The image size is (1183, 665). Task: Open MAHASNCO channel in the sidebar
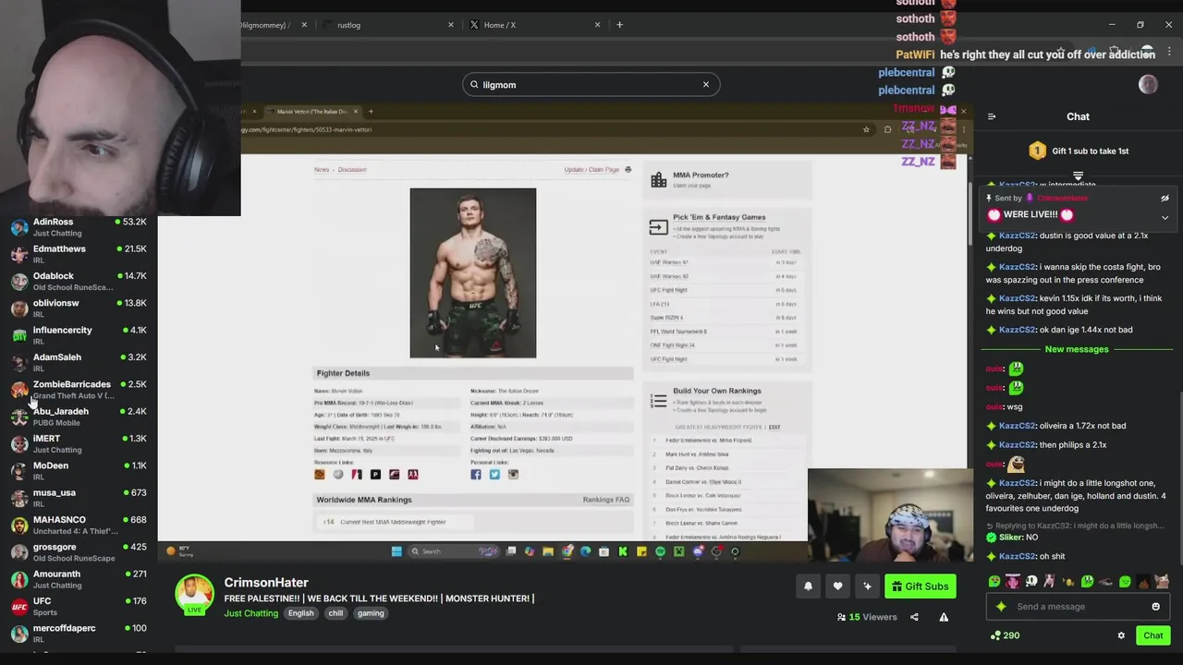(79, 525)
